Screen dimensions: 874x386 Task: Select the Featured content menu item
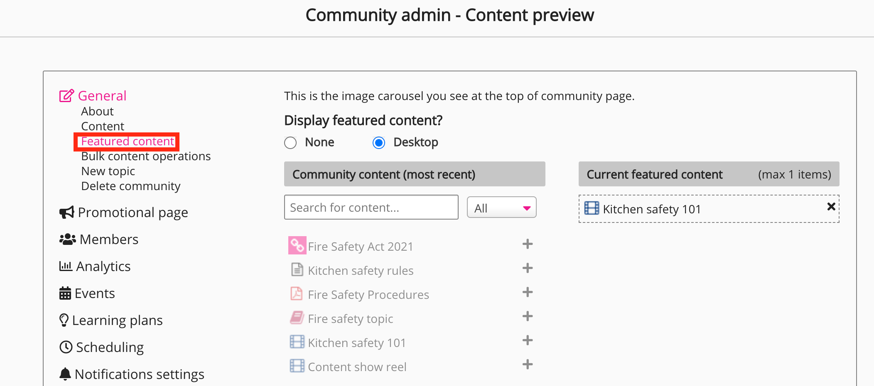(x=128, y=142)
